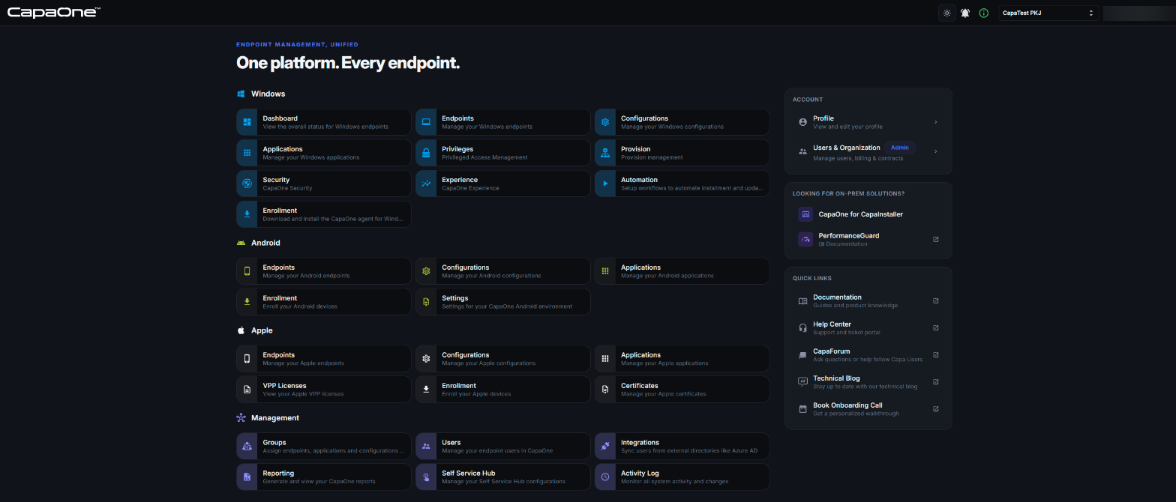The width and height of the screenshot is (1176, 502).
Task: Click the Apple Endpoints phone icon
Action: coord(247,359)
